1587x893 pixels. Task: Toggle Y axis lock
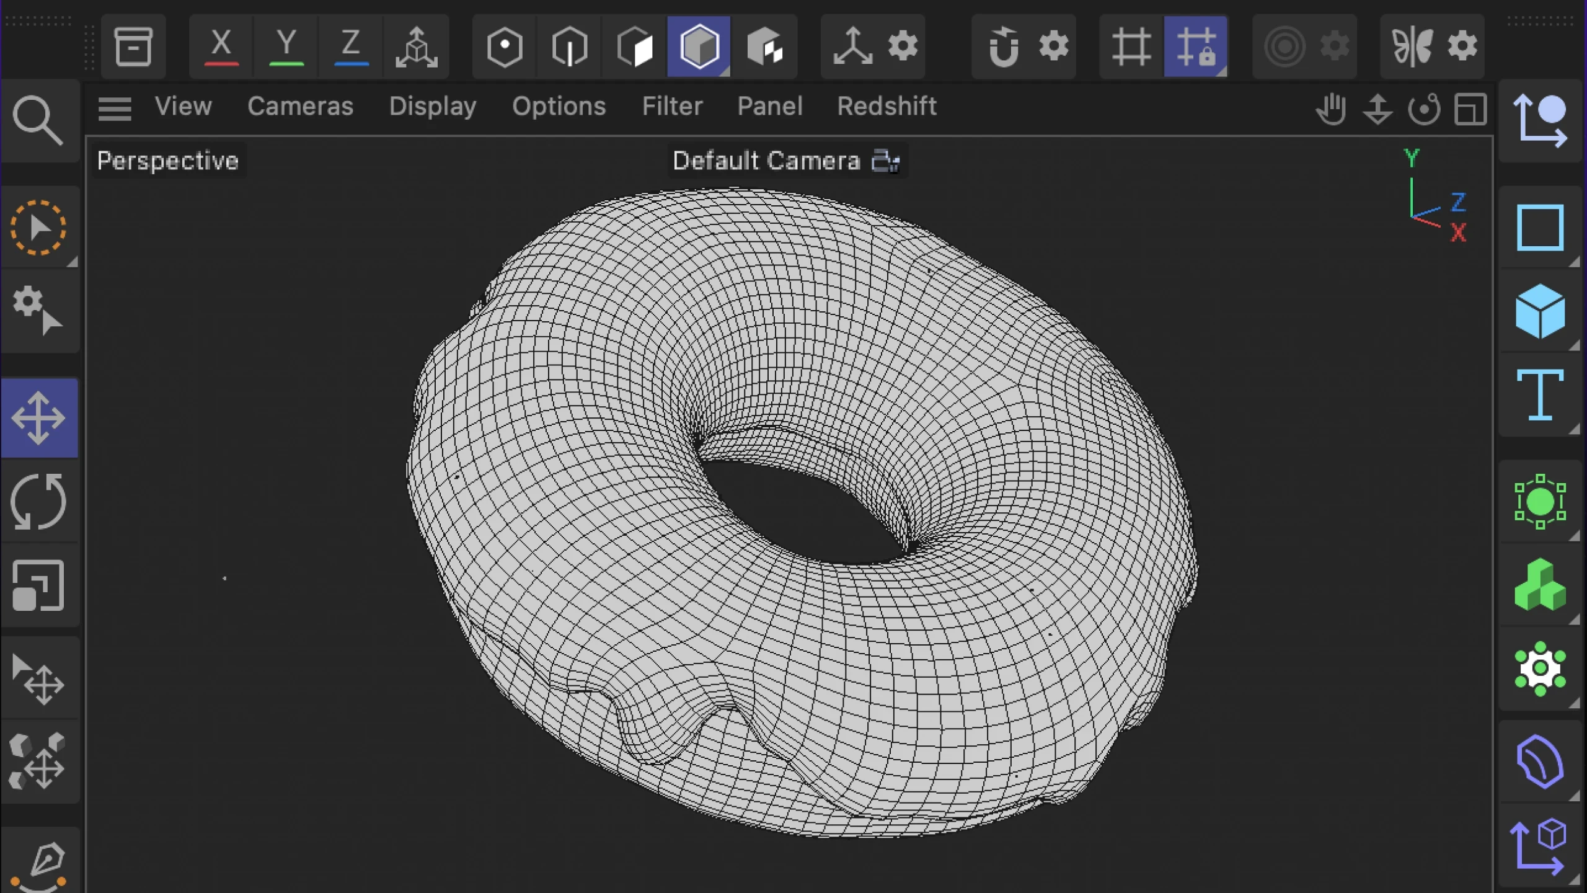coord(286,47)
